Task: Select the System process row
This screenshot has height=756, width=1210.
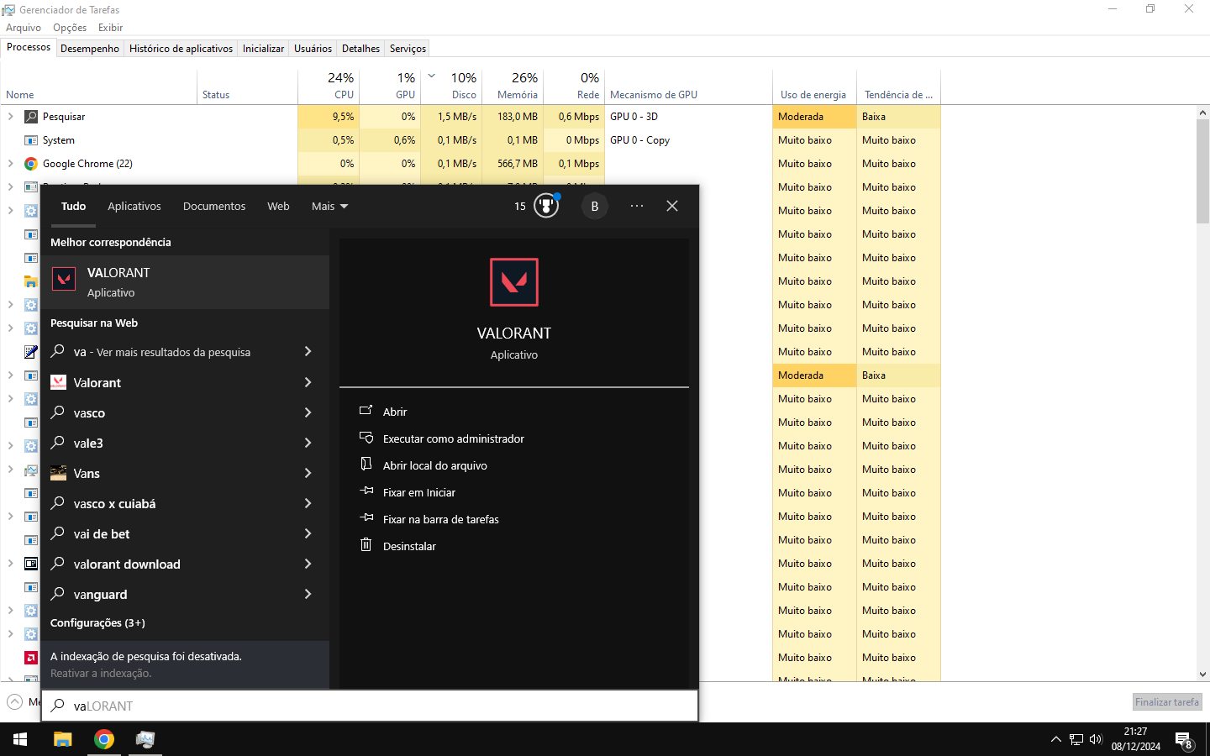Action: (x=471, y=140)
